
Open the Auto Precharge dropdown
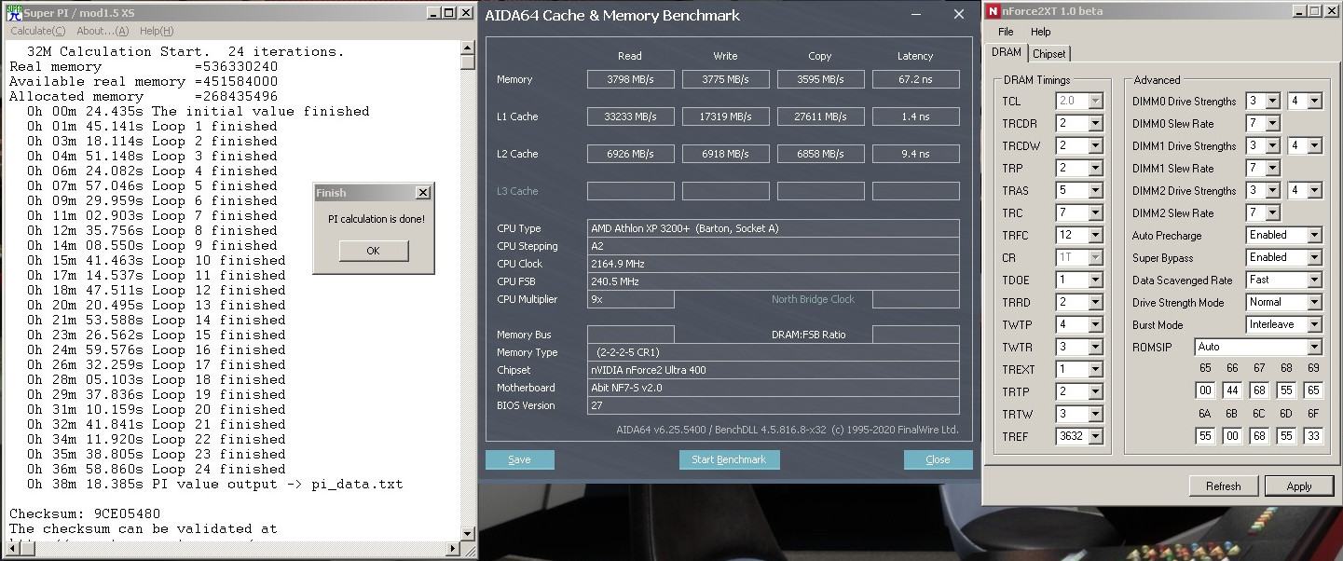click(x=1314, y=235)
